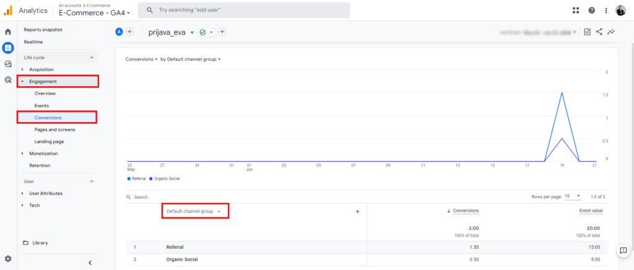The width and height of the screenshot is (634, 270).
Task: Open the Explore section icon
Action: tap(8, 63)
